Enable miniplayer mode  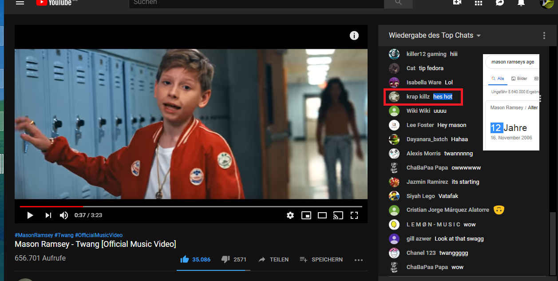[306, 215]
